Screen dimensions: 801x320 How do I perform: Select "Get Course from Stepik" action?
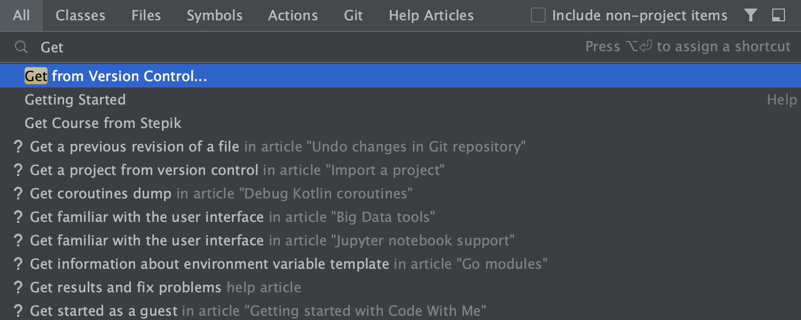[103, 123]
